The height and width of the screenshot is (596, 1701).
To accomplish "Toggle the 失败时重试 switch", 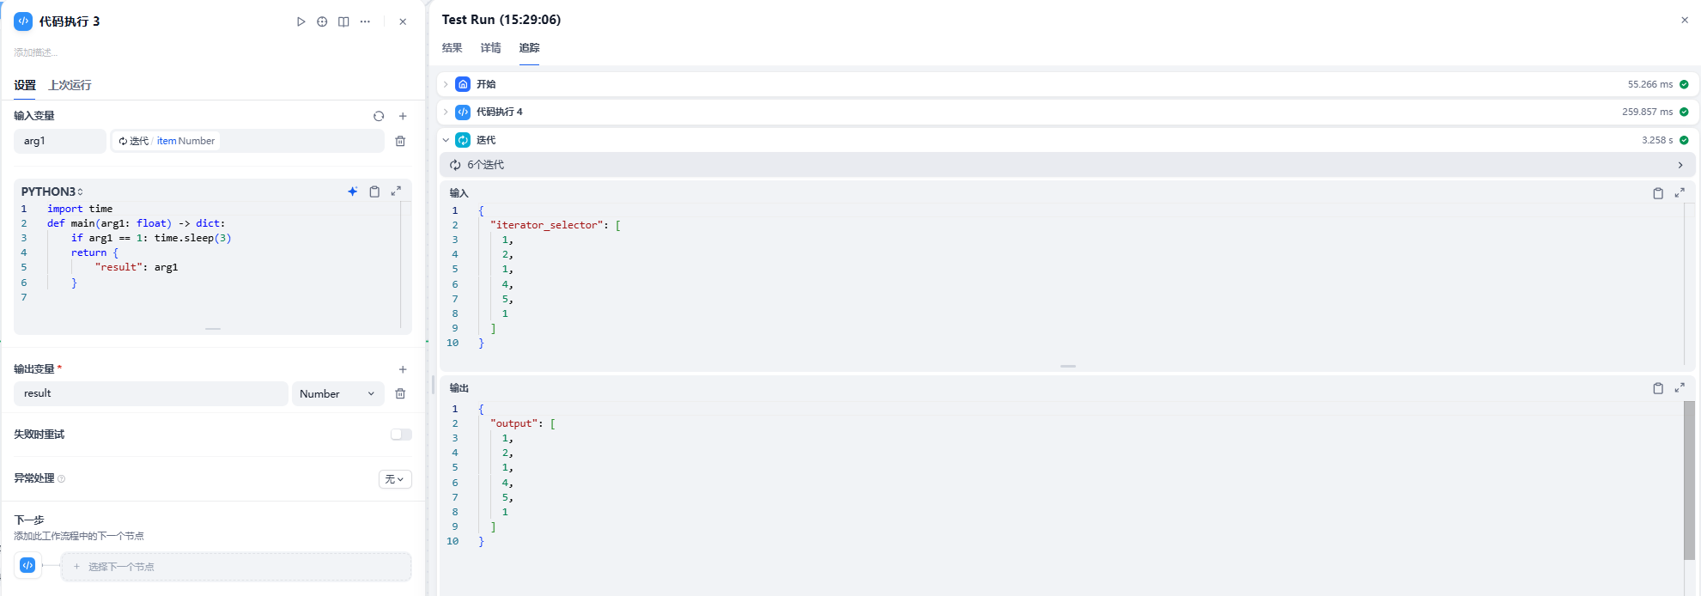I will tap(401, 435).
